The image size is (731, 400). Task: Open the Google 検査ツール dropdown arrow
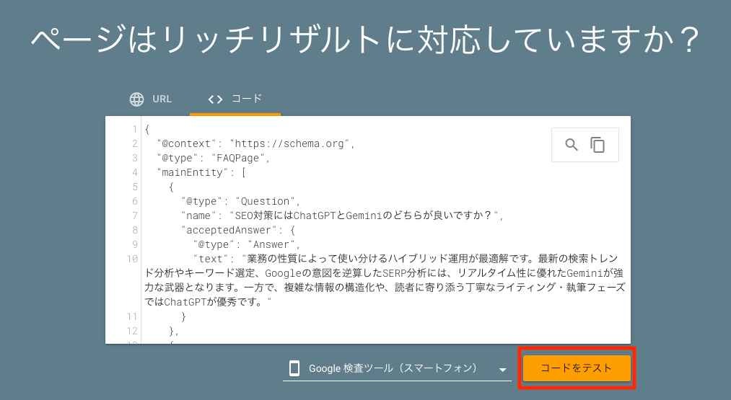pos(502,370)
